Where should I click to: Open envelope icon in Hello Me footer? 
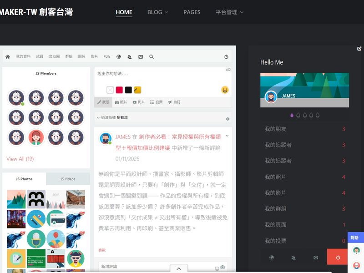click(x=316, y=257)
